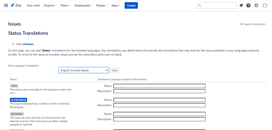
Task: Click Search Jira admin
Action: [253, 24]
